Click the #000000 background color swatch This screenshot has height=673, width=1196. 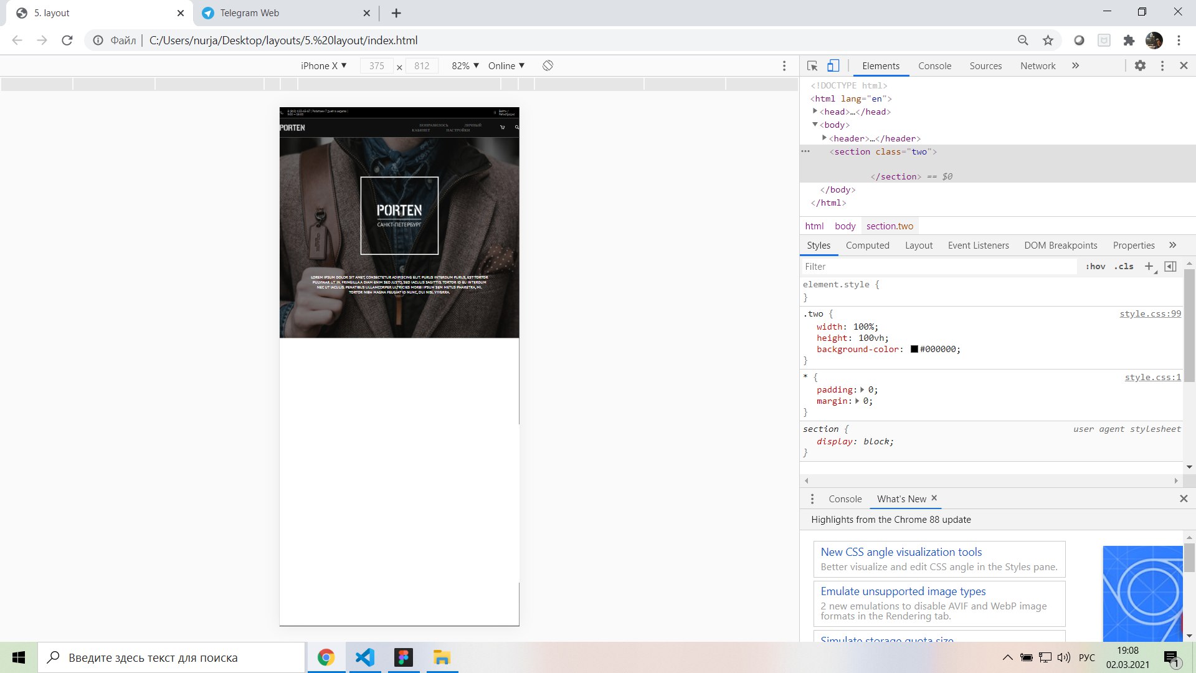(914, 350)
